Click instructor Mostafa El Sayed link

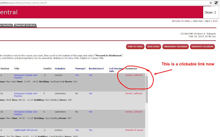click(x=134, y=130)
